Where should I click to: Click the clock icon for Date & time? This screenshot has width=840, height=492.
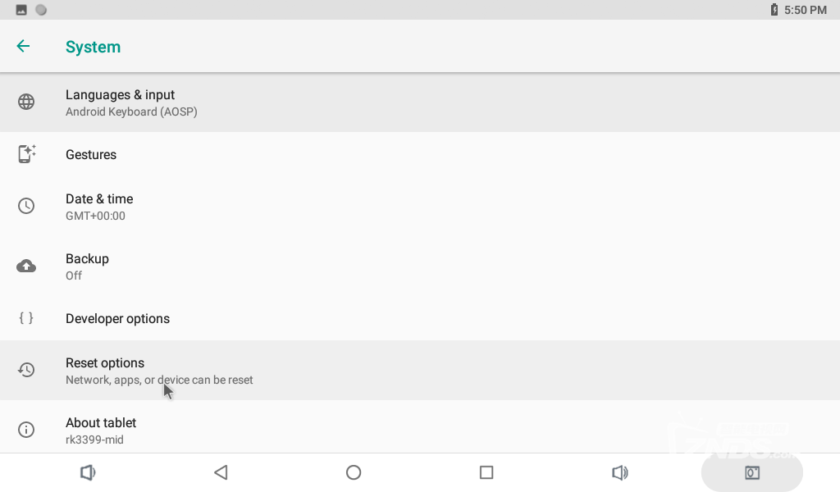(x=26, y=206)
